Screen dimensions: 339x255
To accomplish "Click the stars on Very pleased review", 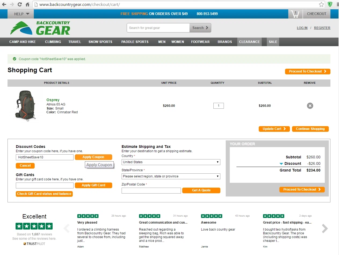I will pos(88,216).
